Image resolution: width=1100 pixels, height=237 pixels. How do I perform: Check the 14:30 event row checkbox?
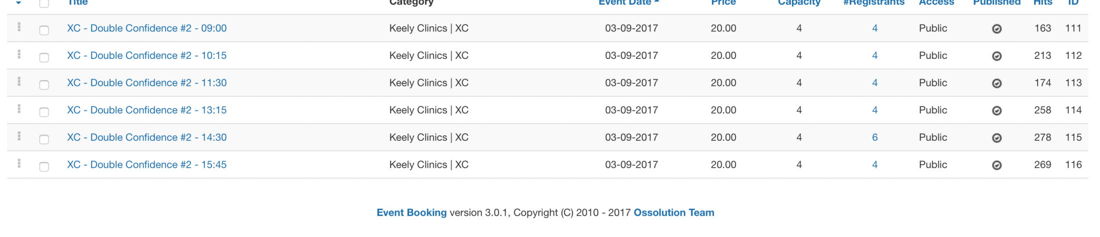[x=44, y=139]
